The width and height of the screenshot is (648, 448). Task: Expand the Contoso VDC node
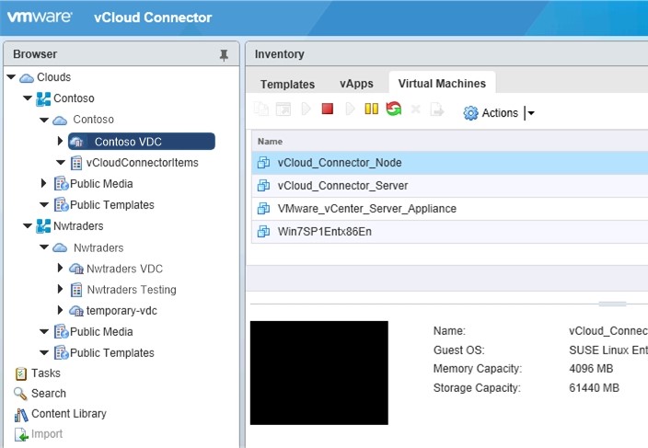[x=61, y=142]
